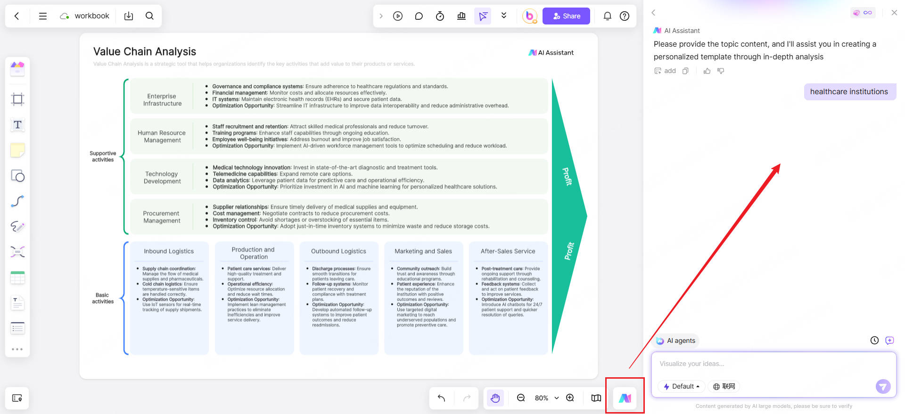The height and width of the screenshot is (414, 905).
Task: Expand more tools double chevron
Action: pos(504,16)
